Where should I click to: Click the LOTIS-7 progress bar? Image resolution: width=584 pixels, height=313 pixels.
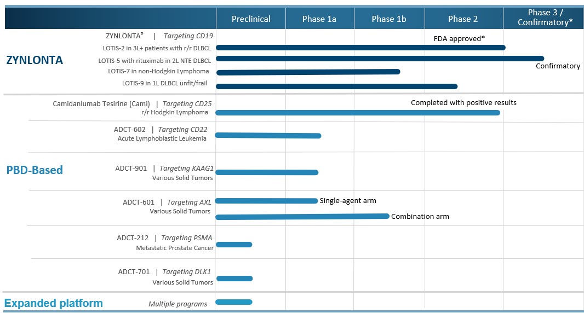(x=308, y=72)
